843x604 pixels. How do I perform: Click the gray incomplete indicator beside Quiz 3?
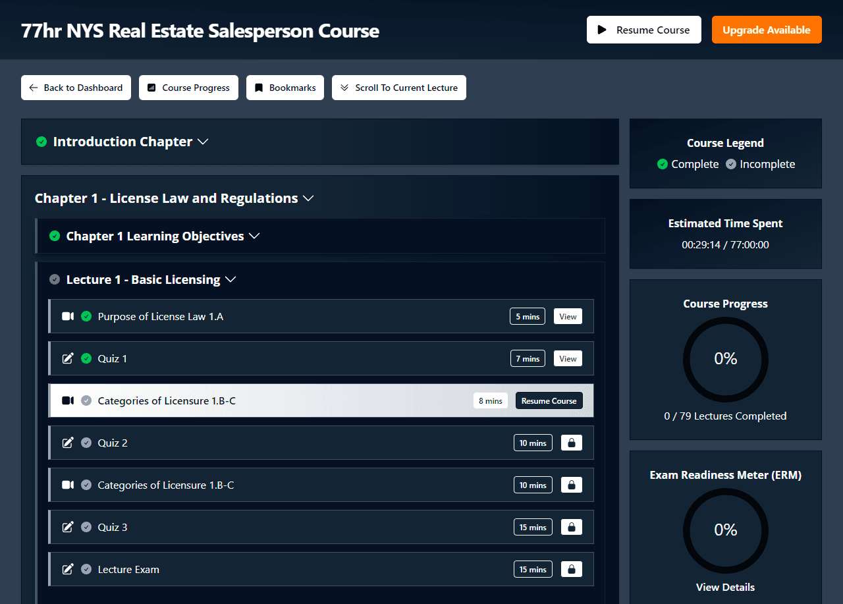86,527
